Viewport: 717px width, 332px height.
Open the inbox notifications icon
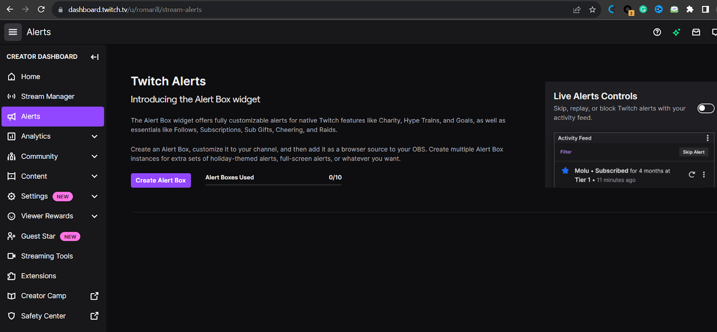click(x=696, y=32)
